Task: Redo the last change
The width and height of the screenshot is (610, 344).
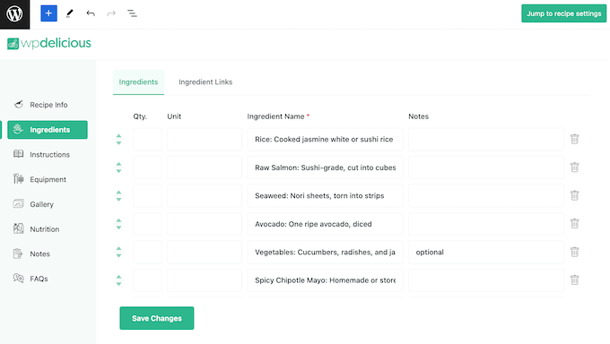Action: point(111,13)
